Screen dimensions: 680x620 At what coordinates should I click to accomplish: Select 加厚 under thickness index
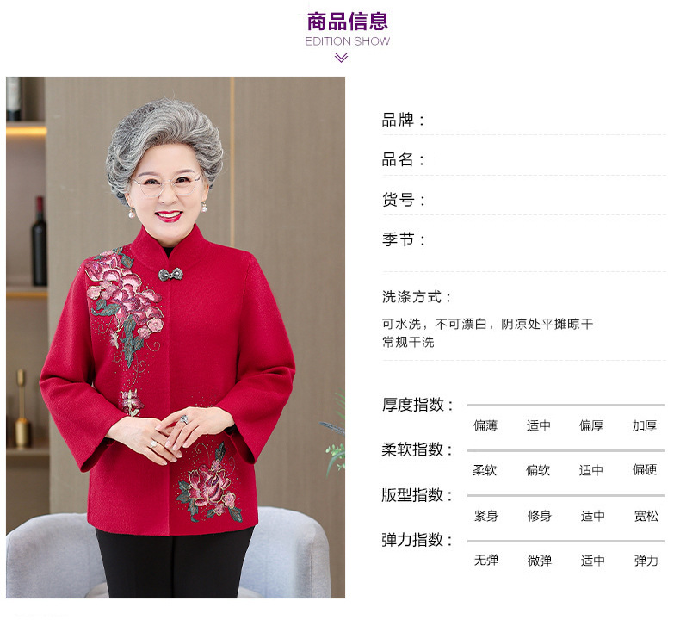(x=645, y=425)
